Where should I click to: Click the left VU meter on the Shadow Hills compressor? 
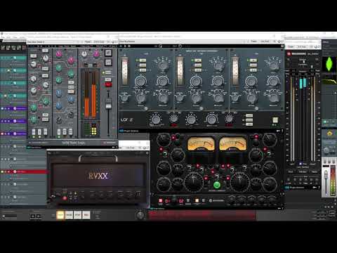(201, 144)
